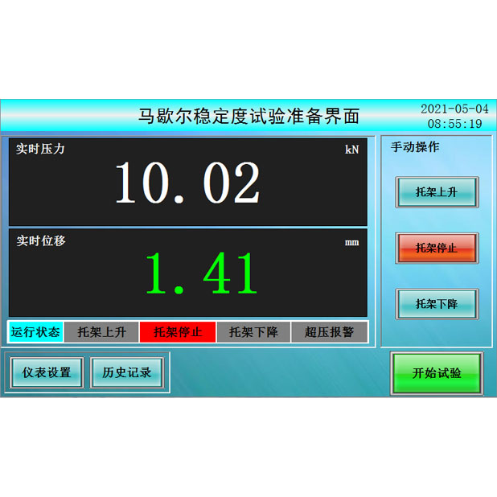Click the real-time pressure value 10.02
Screen dimensions: 497x497
(x=187, y=183)
